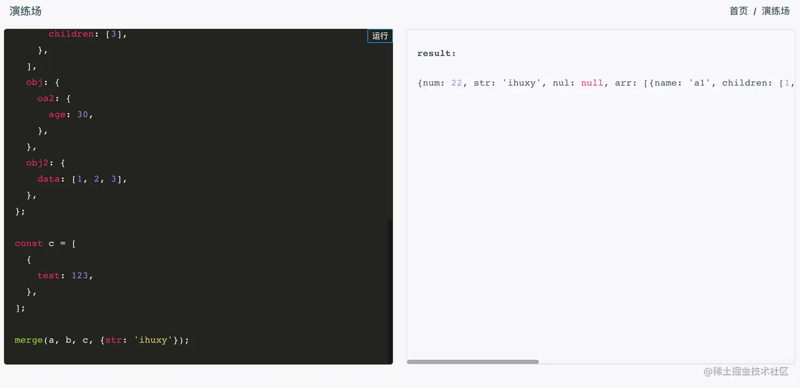Click the 'data: [1, 2, 3],' line
The height and width of the screenshot is (388, 800).
(83, 179)
